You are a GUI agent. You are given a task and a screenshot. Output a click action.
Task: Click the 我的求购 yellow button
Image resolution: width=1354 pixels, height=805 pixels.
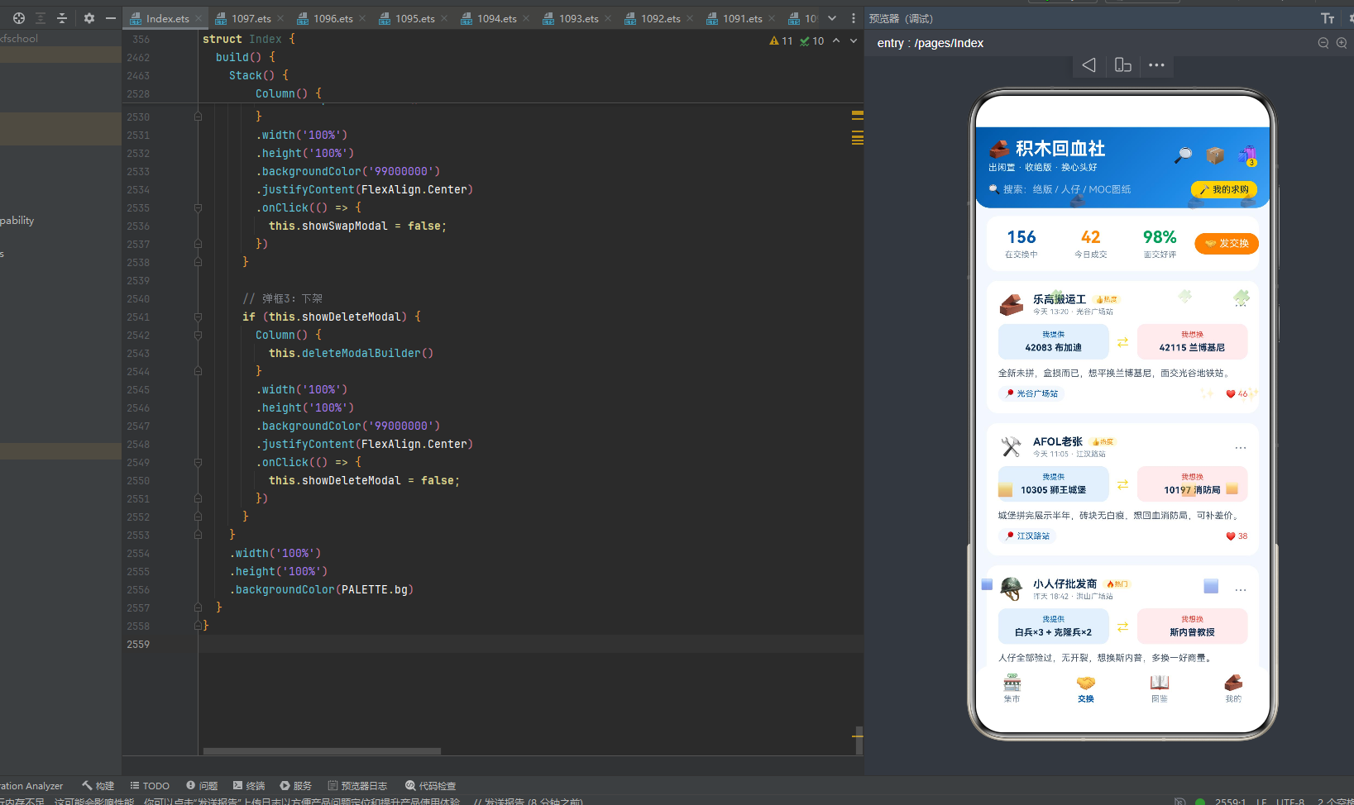1224,189
